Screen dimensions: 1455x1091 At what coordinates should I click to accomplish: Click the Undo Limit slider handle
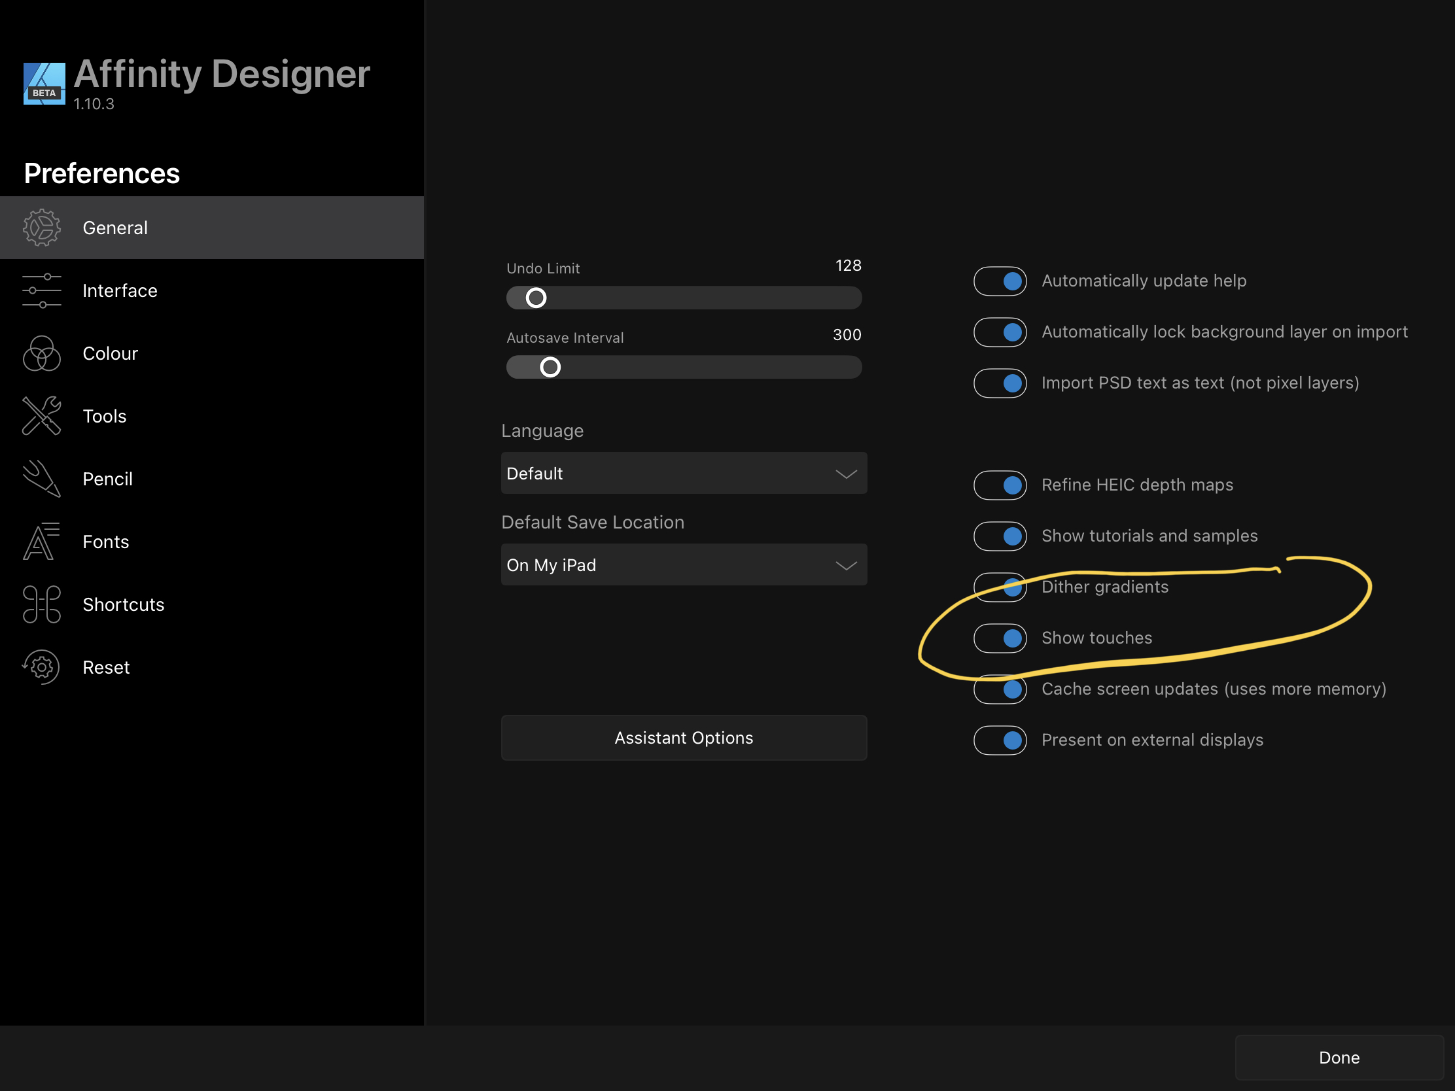tap(536, 298)
